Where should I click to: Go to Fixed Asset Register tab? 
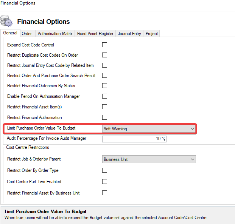[x=95, y=34]
